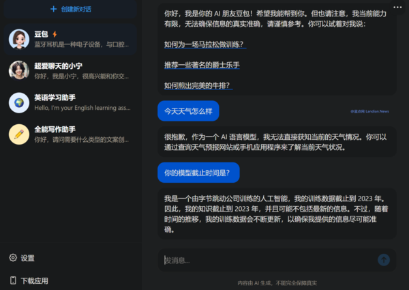This screenshot has height=290, width=409.
Task: Click the user message 你的模型截止时间是?
Action: click(x=198, y=173)
